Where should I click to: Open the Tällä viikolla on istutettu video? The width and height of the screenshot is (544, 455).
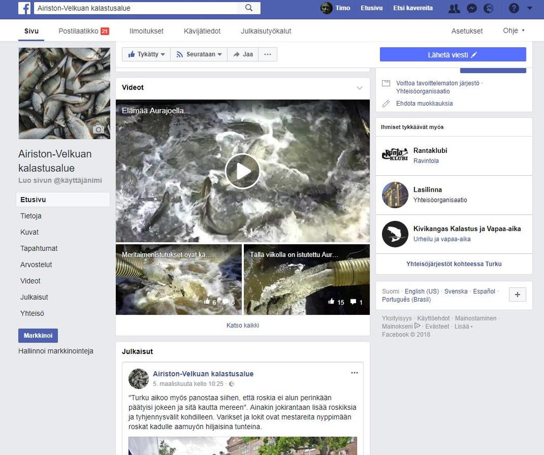pyautogui.click(x=307, y=279)
